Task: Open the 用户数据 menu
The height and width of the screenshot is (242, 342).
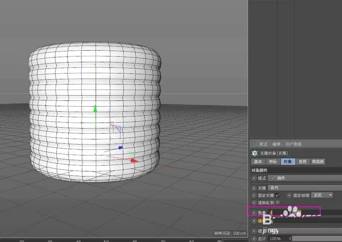Action: click(x=294, y=143)
